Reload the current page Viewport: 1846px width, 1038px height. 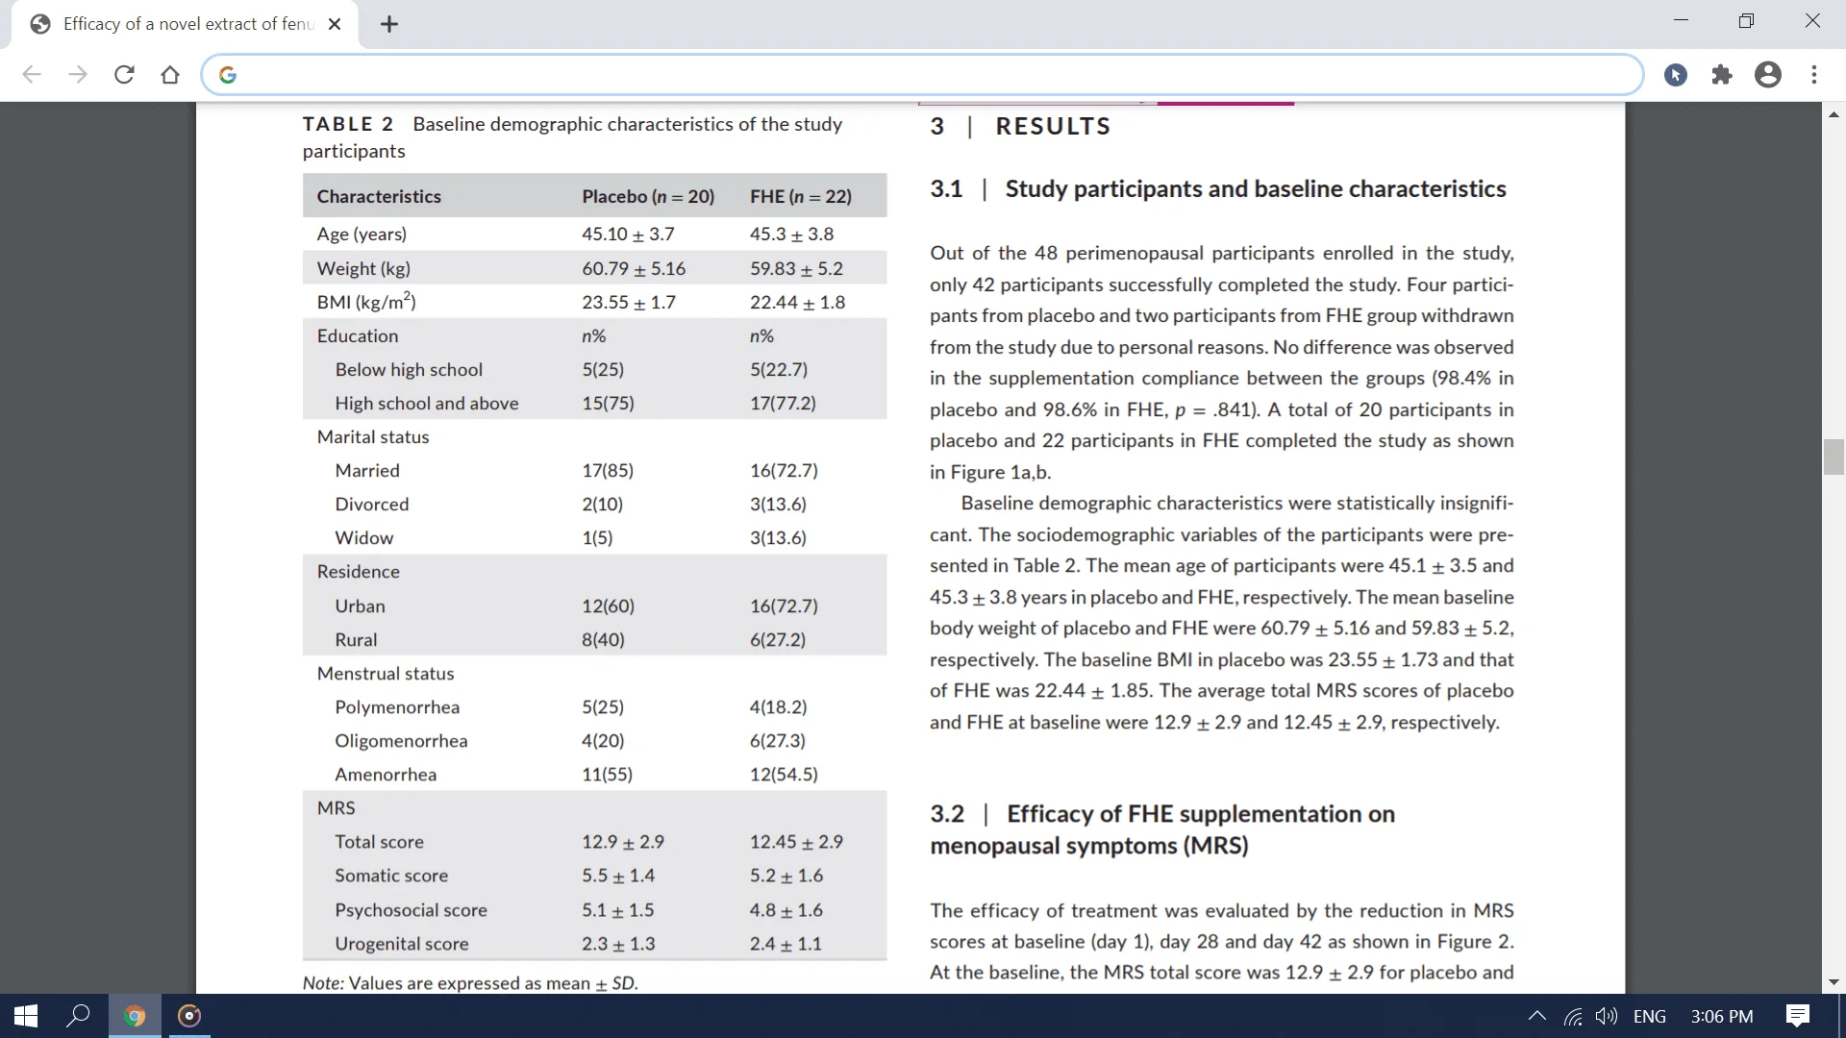point(124,75)
